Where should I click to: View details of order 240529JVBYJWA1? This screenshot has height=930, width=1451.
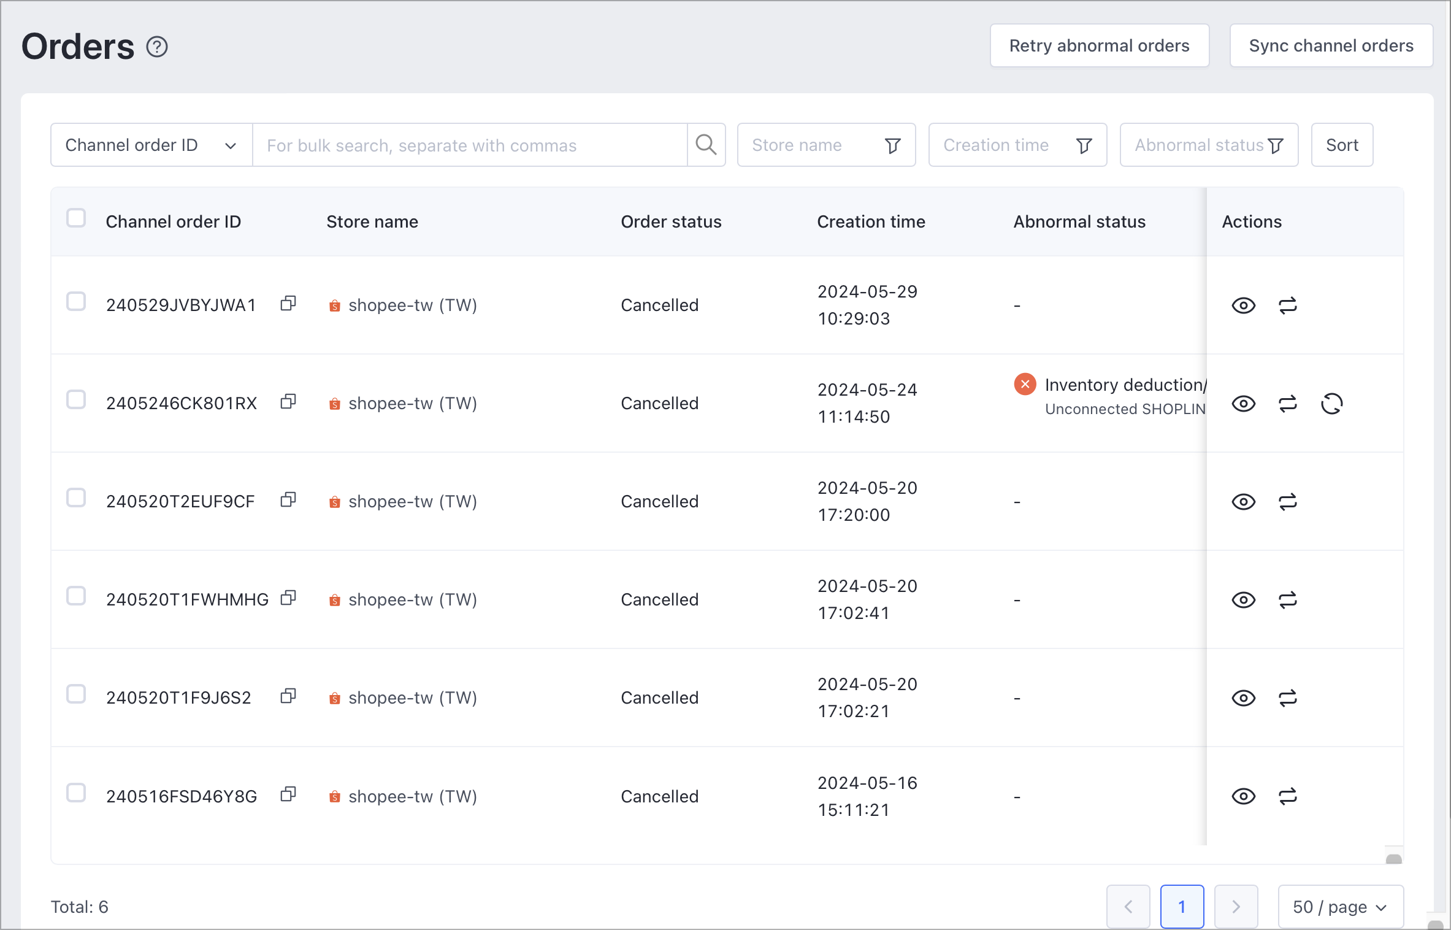1244,306
